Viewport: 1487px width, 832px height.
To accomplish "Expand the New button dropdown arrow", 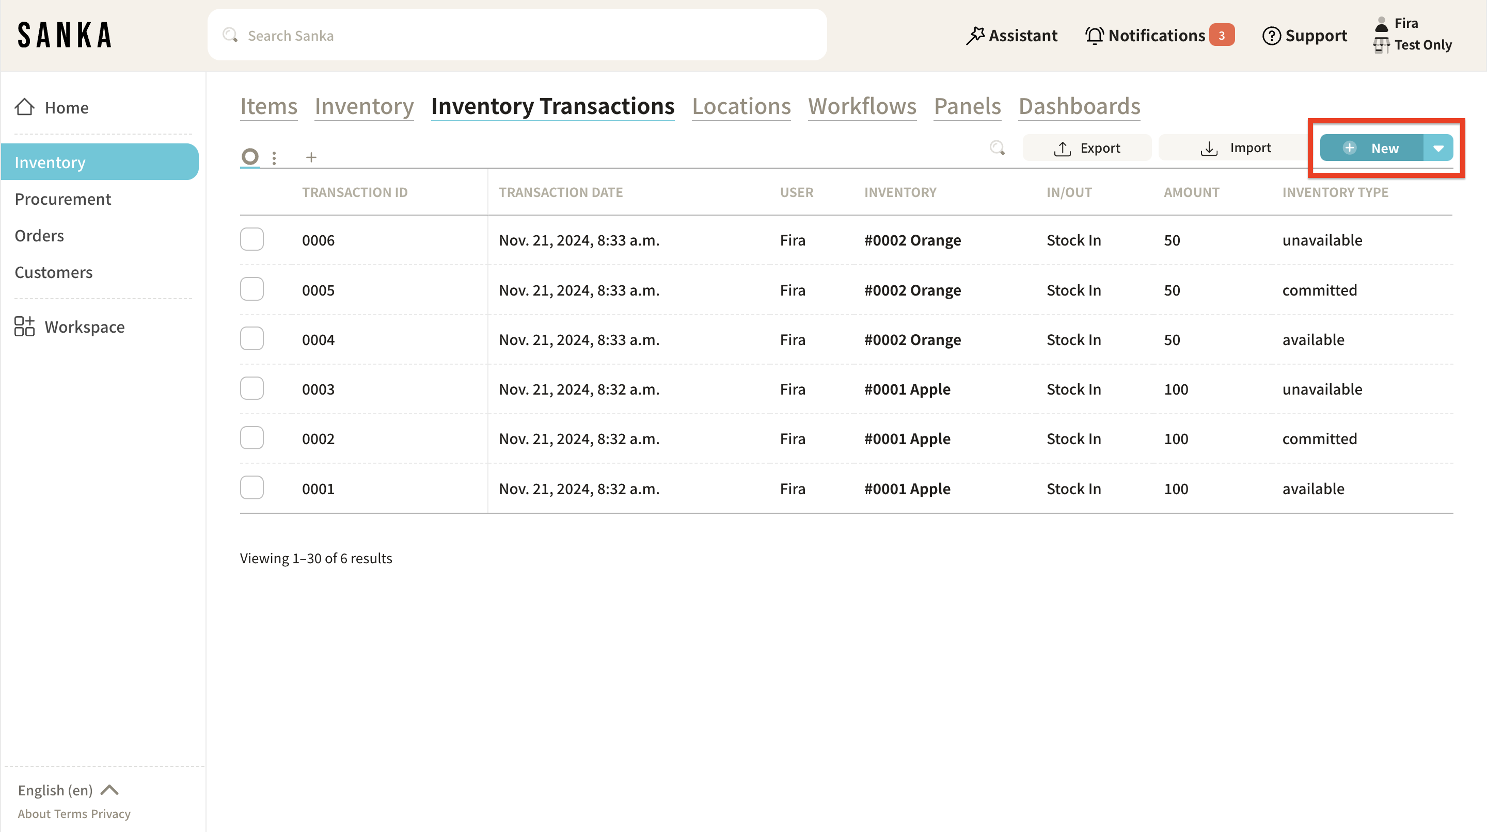I will tap(1438, 148).
